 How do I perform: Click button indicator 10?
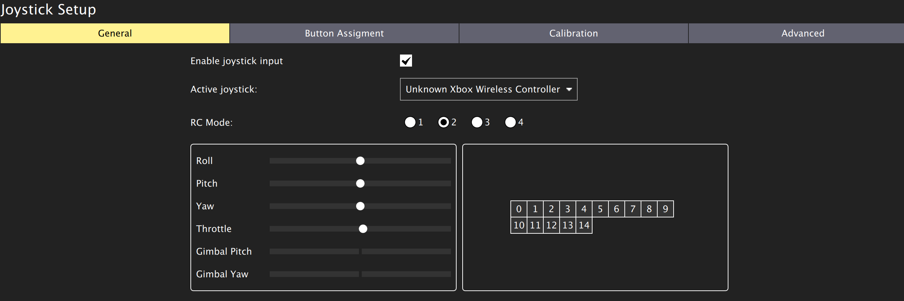[x=519, y=225]
